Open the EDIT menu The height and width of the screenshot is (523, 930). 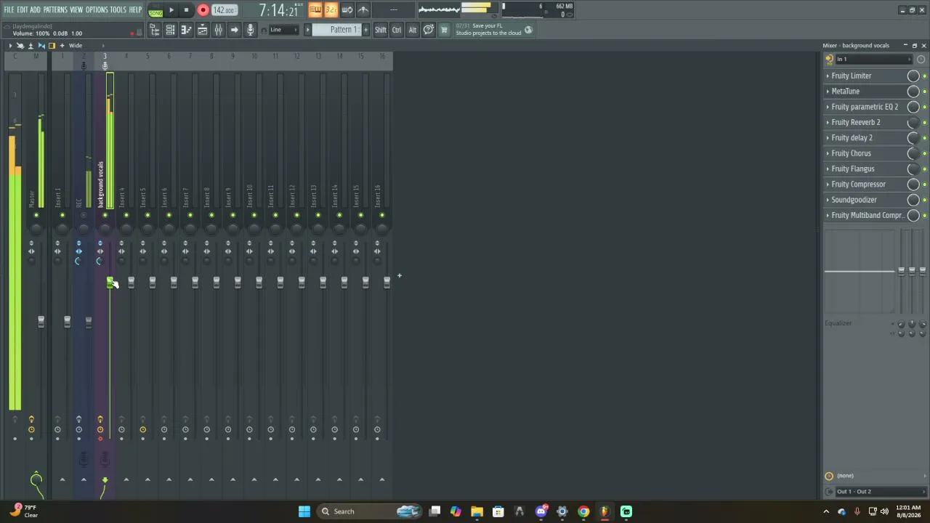(x=23, y=9)
